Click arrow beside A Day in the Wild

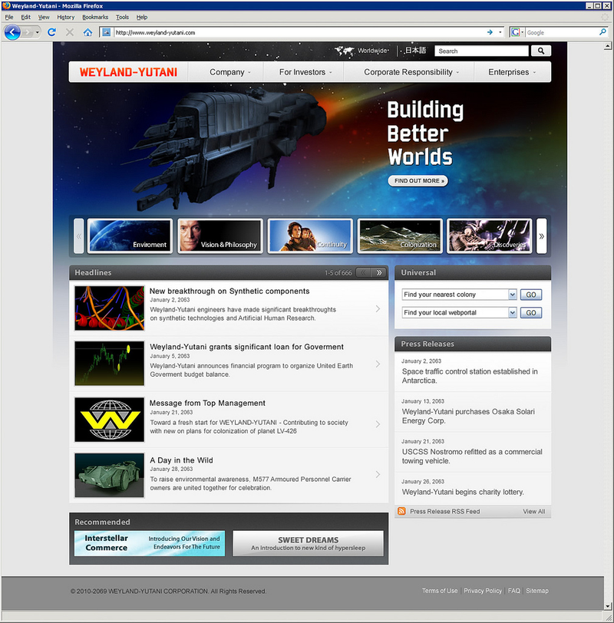pyautogui.click(x=378, y=474)
